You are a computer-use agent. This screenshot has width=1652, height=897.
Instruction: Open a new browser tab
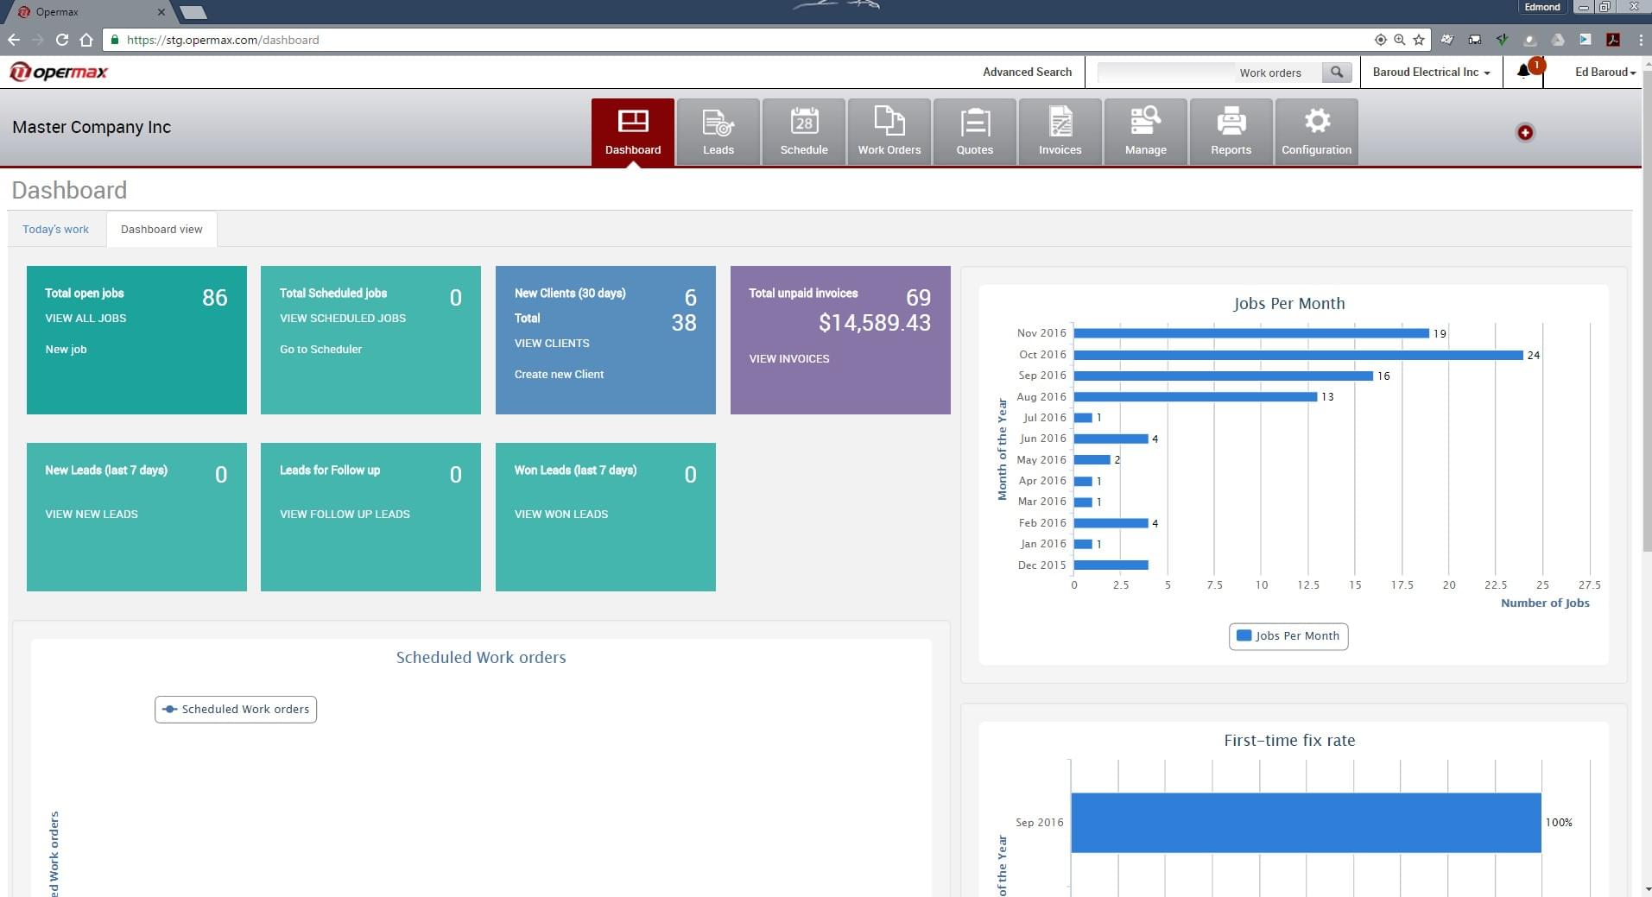point(193,12)
